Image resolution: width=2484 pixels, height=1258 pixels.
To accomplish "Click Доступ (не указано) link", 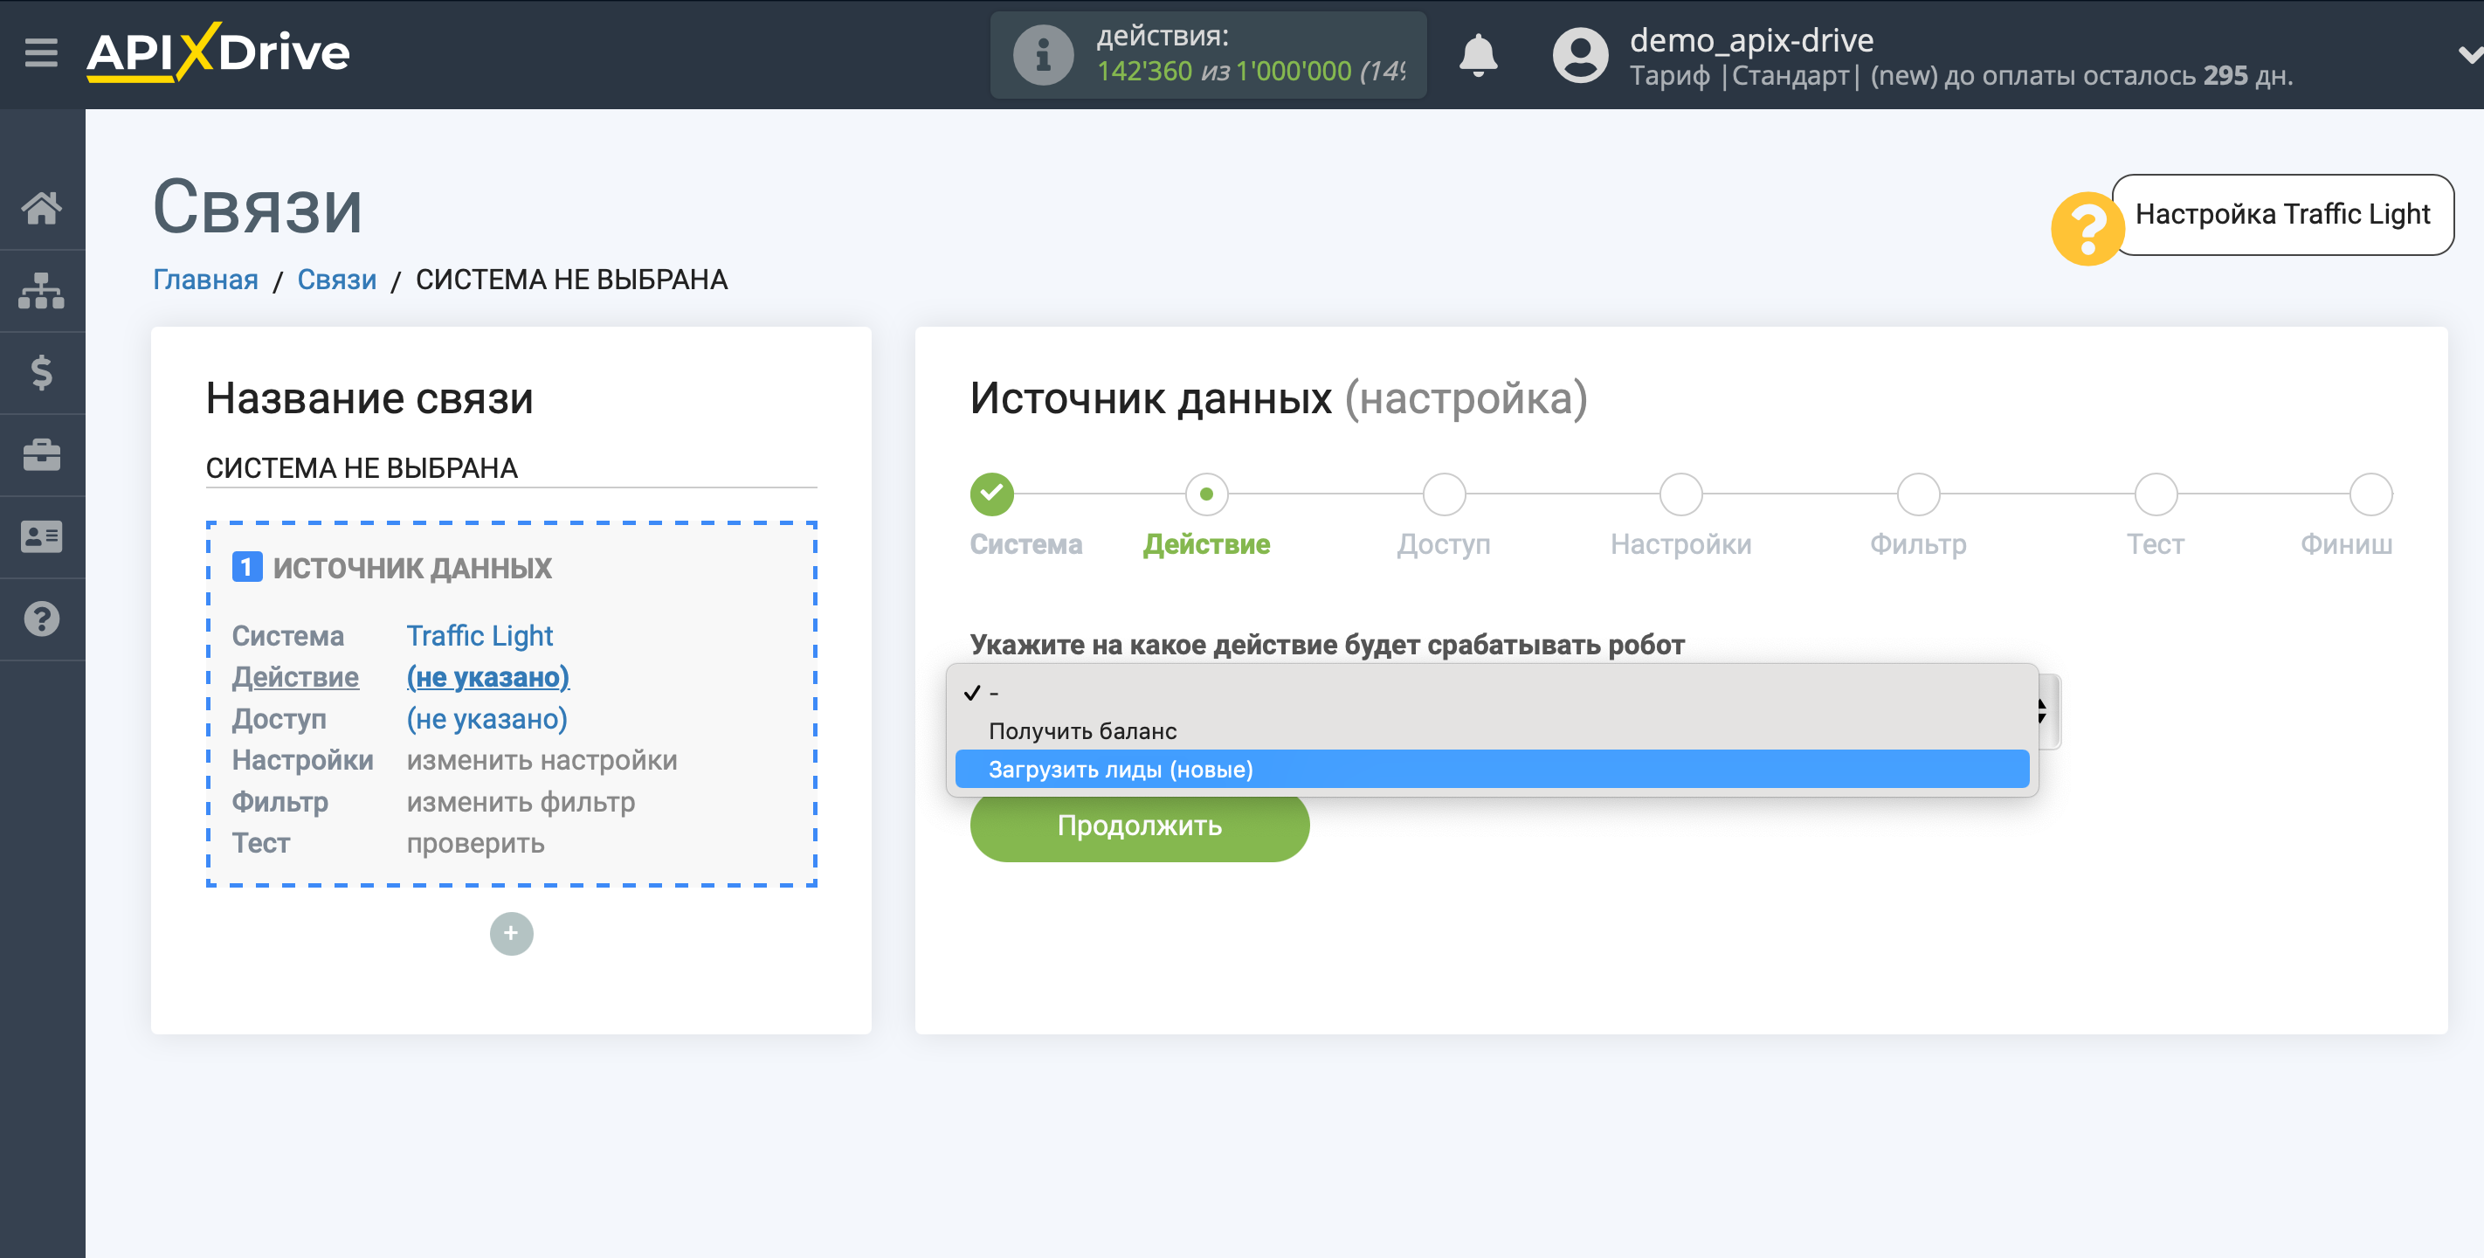I will pyautogui.click(x=487, y=719).
